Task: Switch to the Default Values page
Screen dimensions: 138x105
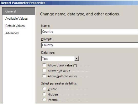Action: 15,26
